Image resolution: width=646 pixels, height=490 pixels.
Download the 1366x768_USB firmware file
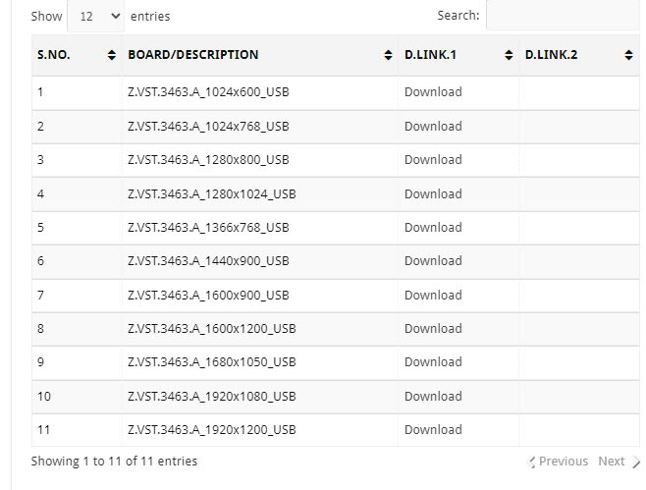(433, 228)
